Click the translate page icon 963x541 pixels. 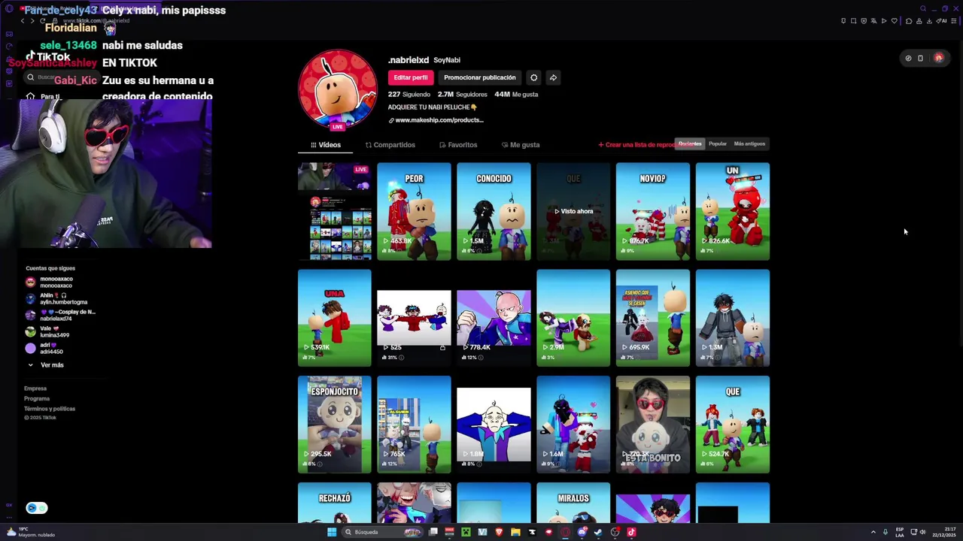873,20
